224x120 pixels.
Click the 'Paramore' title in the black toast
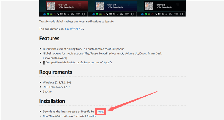(x=160, y=5)
